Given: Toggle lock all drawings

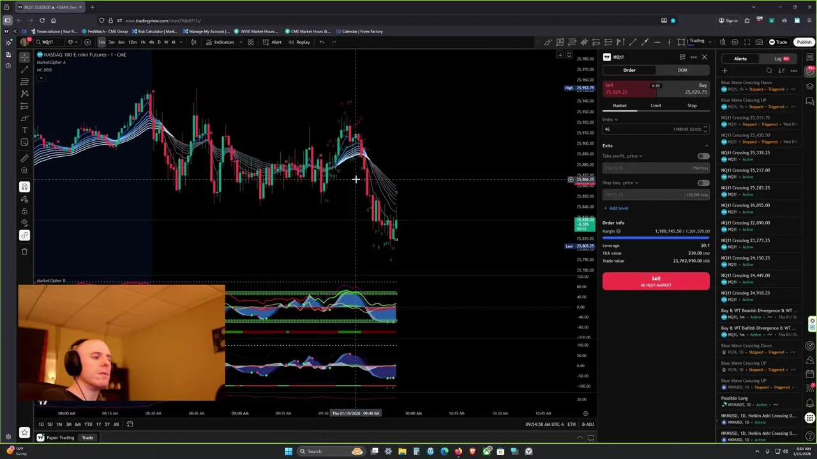Looking at the screenshot, I should 24,211.
